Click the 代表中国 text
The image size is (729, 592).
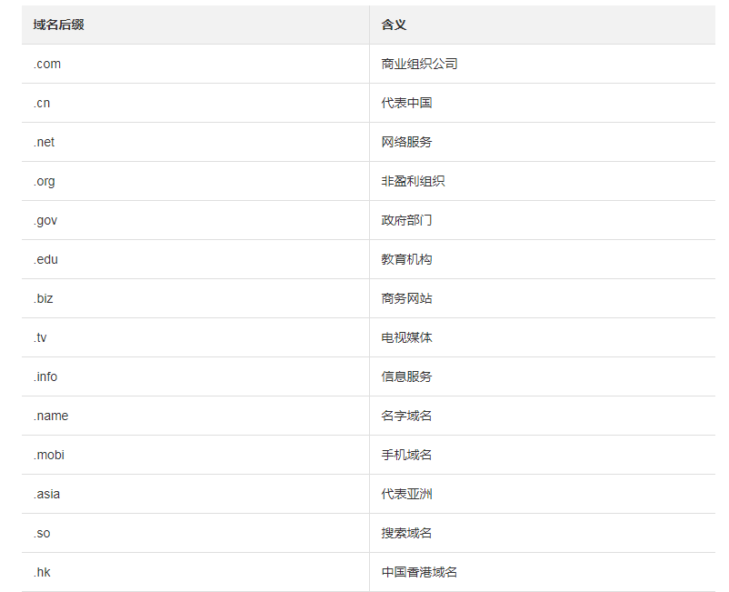pyautogui.click(x=406, y=103)
